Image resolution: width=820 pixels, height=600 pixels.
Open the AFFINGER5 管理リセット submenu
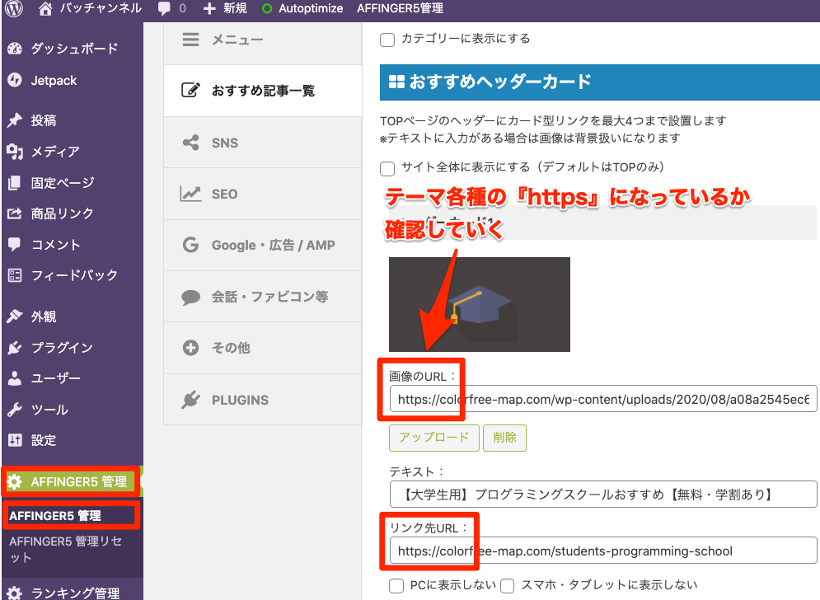coord(73,549)
